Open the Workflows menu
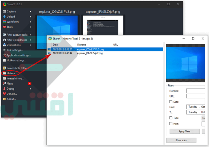This screenshot has width=209, height=147. coord(17,22)
